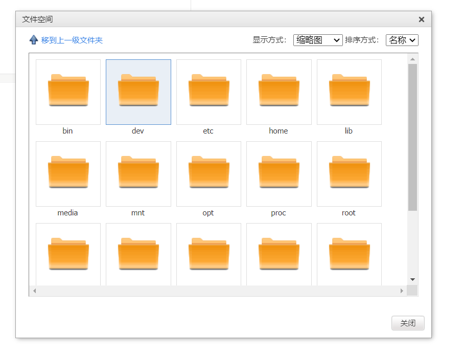
Task: Close the 文件空间 dialog with X
Action: tap(422, 19)
